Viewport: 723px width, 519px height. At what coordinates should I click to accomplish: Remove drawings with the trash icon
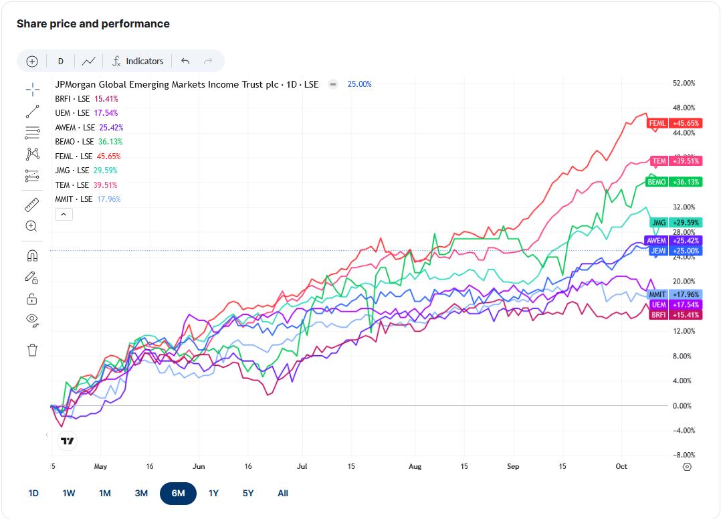32,350
